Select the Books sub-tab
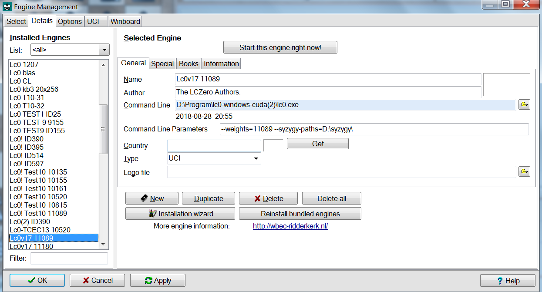 pyautogui.click(x=189, y=64)
